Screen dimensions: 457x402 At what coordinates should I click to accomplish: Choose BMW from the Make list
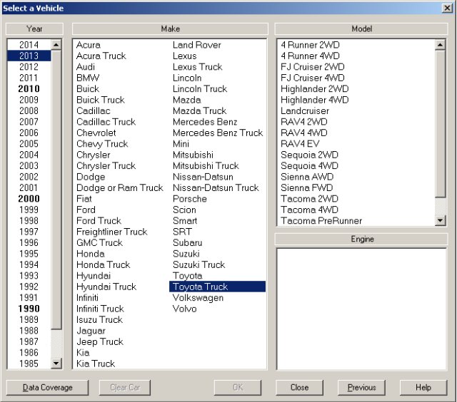88,78
